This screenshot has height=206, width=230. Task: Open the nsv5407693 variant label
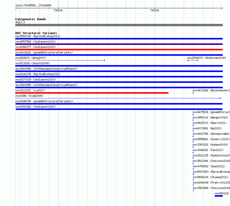211,172
